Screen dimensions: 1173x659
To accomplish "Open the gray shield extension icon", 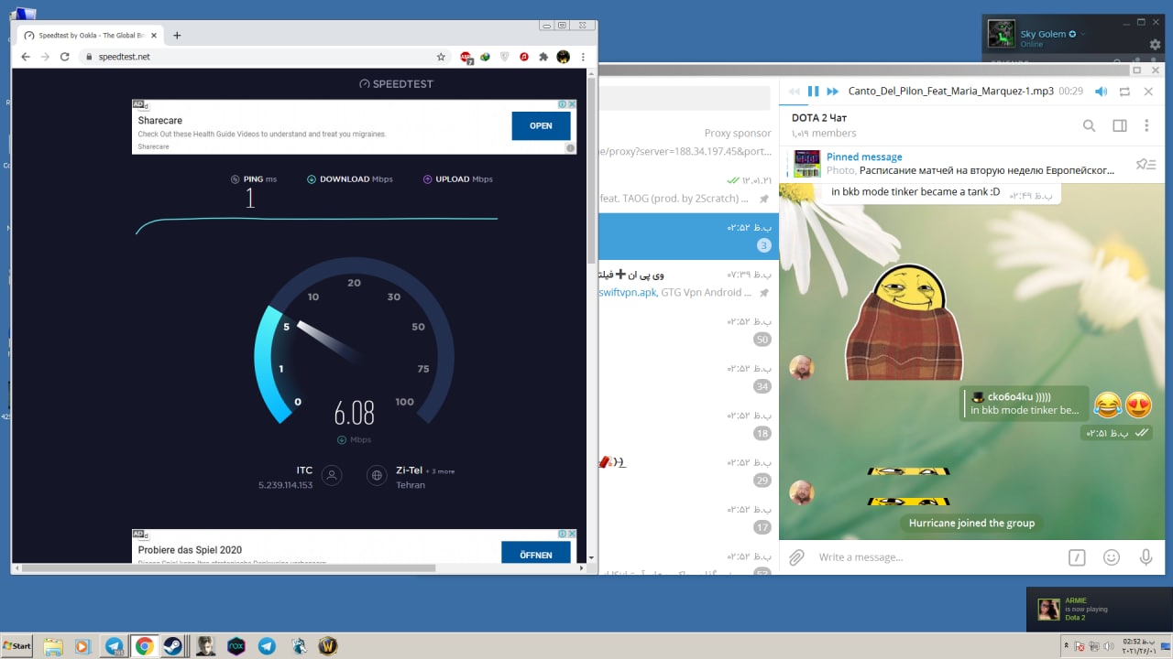I will pos(504,57).
